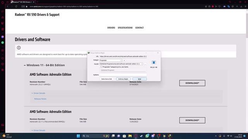Image resolution: width=248 pixels, height=139 pixels.
Task: Click the network wifi tray icon
Action: tap(228, 136)
